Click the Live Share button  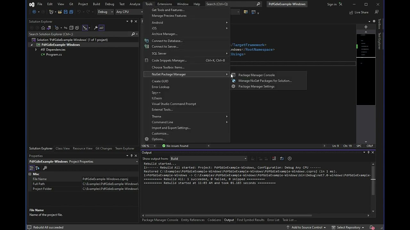[x=359, y=12]
